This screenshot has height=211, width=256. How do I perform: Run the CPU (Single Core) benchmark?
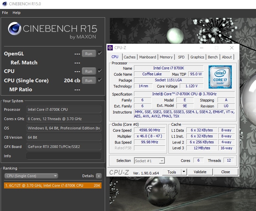[x=89, y=81]
